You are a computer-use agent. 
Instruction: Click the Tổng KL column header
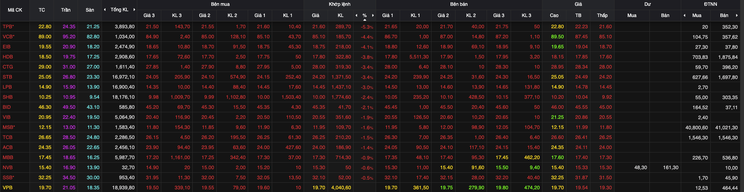[x=119, y=10]
